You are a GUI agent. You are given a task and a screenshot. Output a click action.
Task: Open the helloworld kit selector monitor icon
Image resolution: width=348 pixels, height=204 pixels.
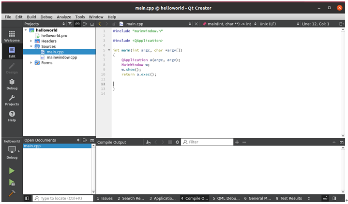coord(12,150)
